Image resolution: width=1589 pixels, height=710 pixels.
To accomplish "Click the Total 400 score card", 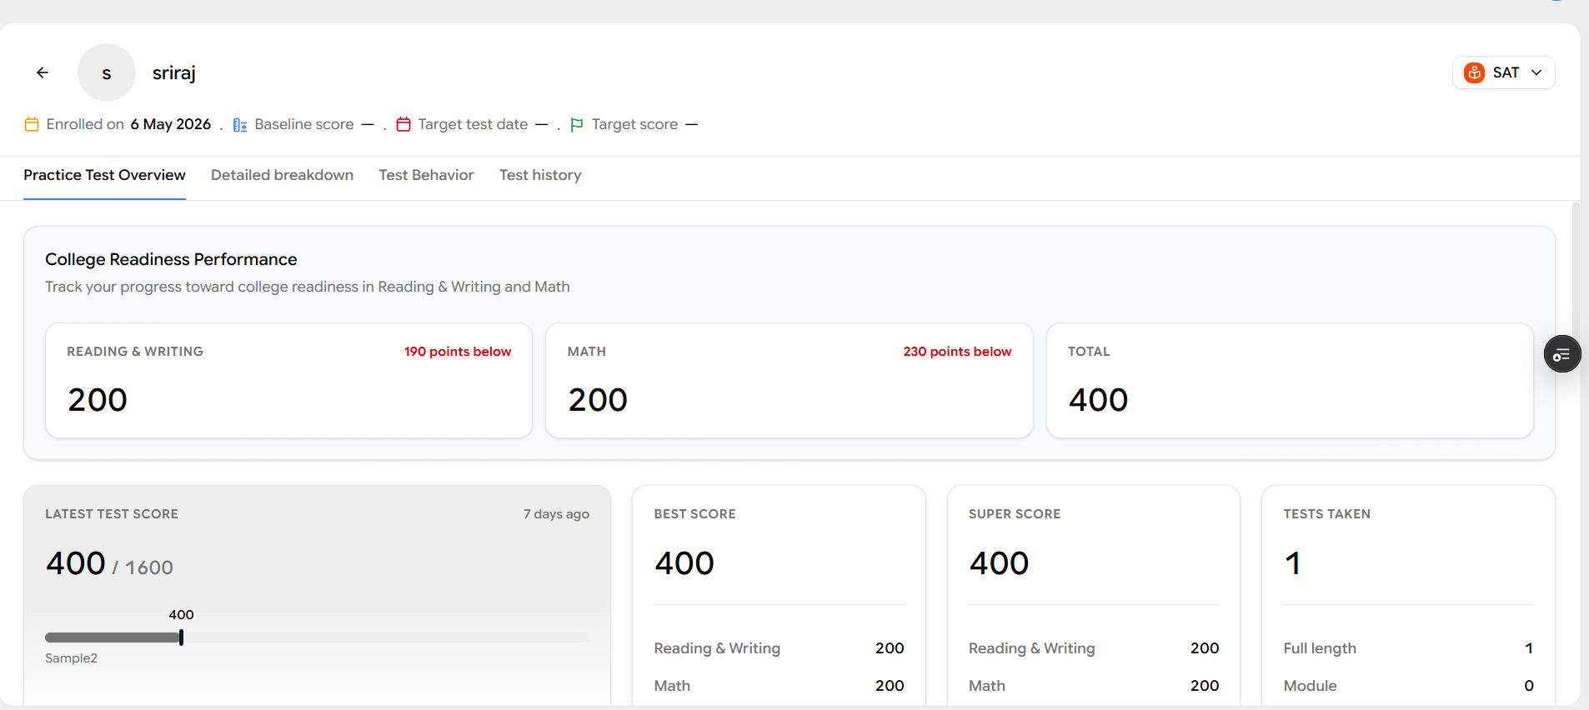I will [1290, 380].
